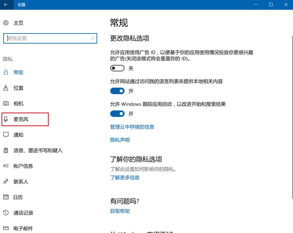Enable the advertising ID toggle
The width and height of the screenshot is (293, 233).
(x=117, y=68)
